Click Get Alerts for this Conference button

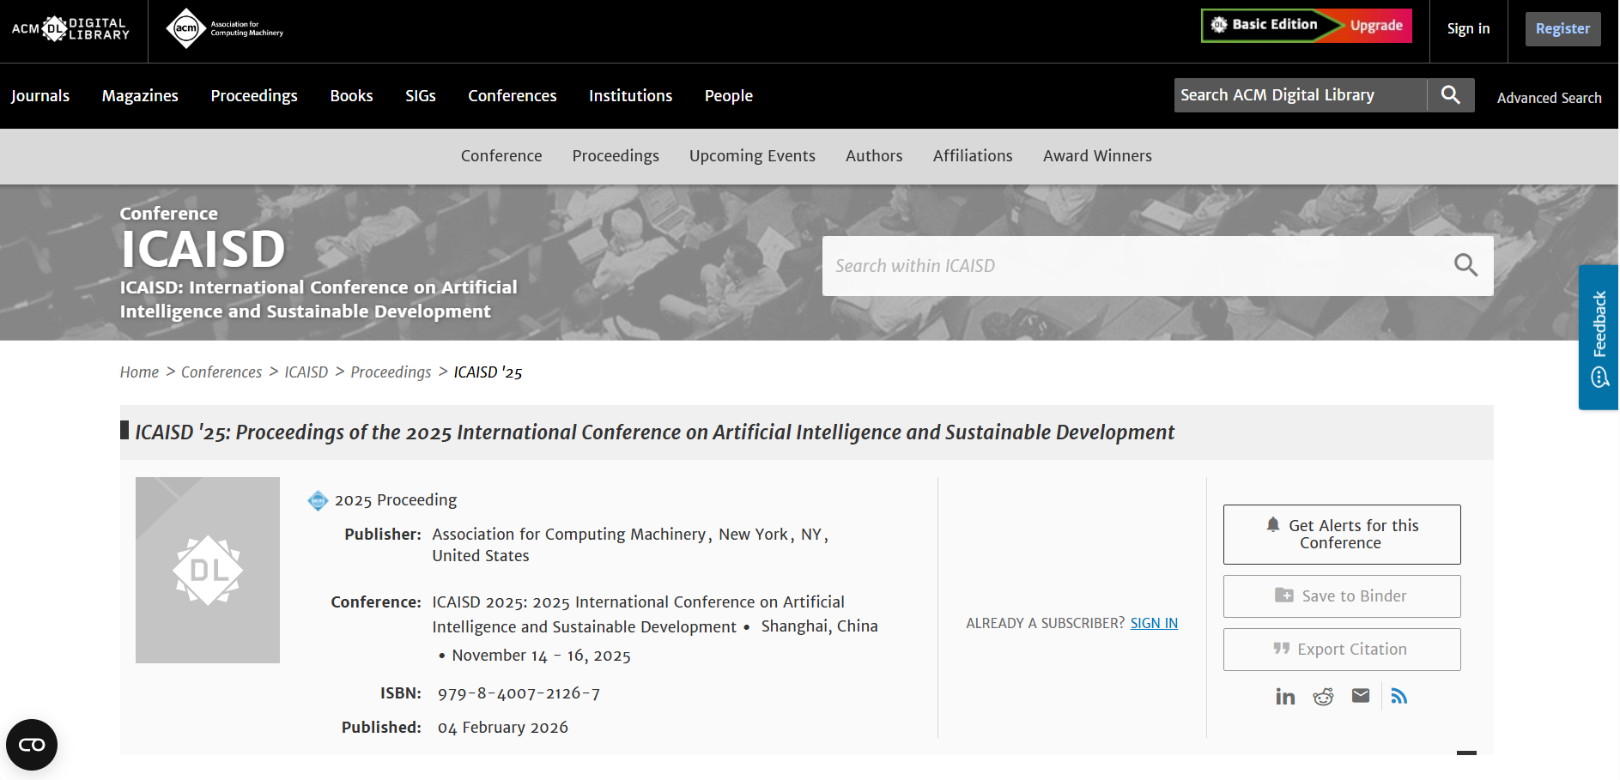click(x=1341, y=534)
